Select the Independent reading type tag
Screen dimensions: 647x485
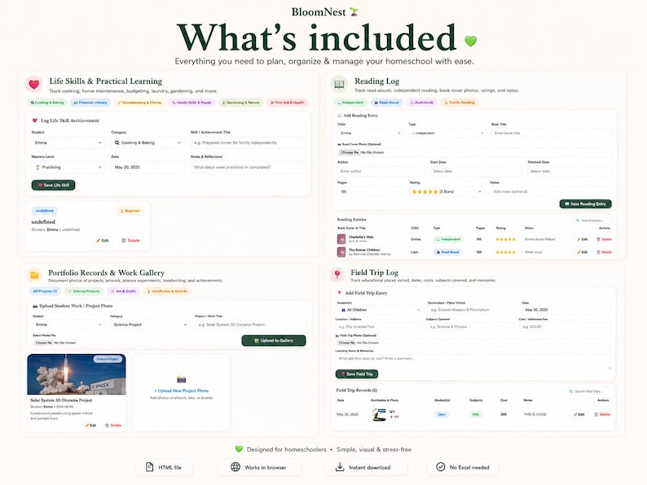coord(350,103)
